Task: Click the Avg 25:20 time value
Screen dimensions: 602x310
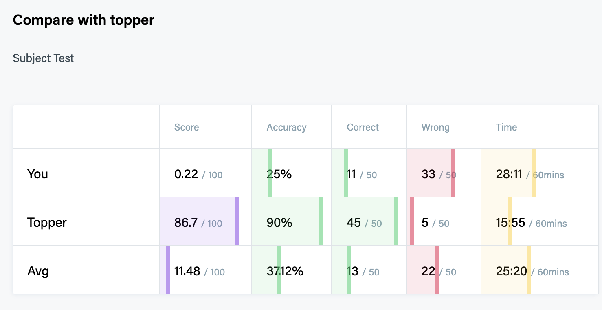Action: (x=511, y=271)
